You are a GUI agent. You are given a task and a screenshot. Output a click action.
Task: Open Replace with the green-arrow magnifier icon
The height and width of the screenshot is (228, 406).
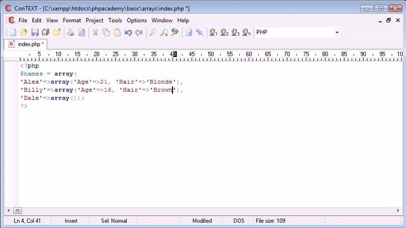coord(175,32)
